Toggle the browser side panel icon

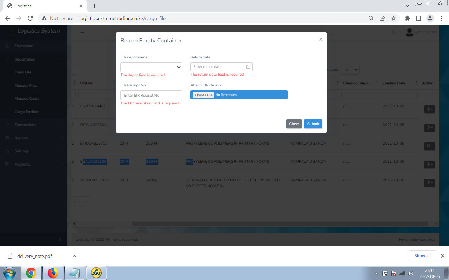coord(418,18)
